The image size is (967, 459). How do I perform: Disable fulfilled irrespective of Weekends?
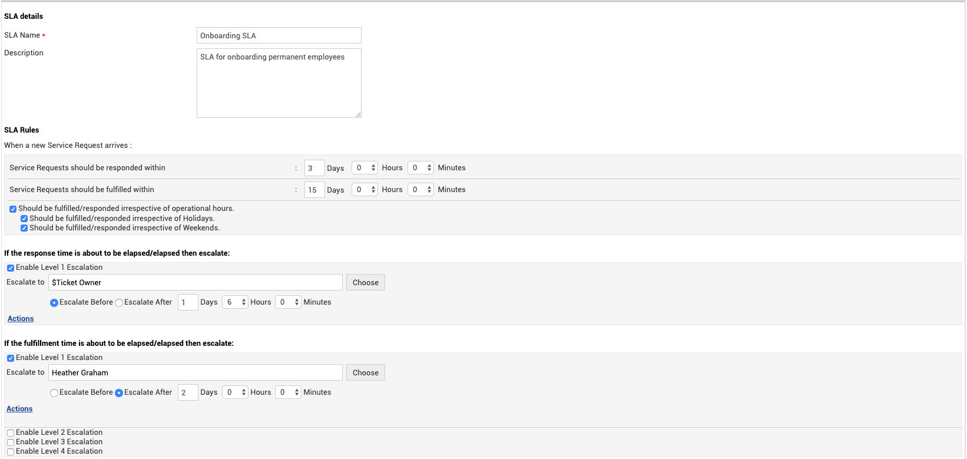coord(24,228)
